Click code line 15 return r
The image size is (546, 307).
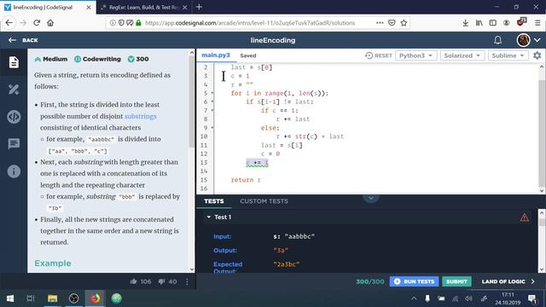(x=246, y=180)
